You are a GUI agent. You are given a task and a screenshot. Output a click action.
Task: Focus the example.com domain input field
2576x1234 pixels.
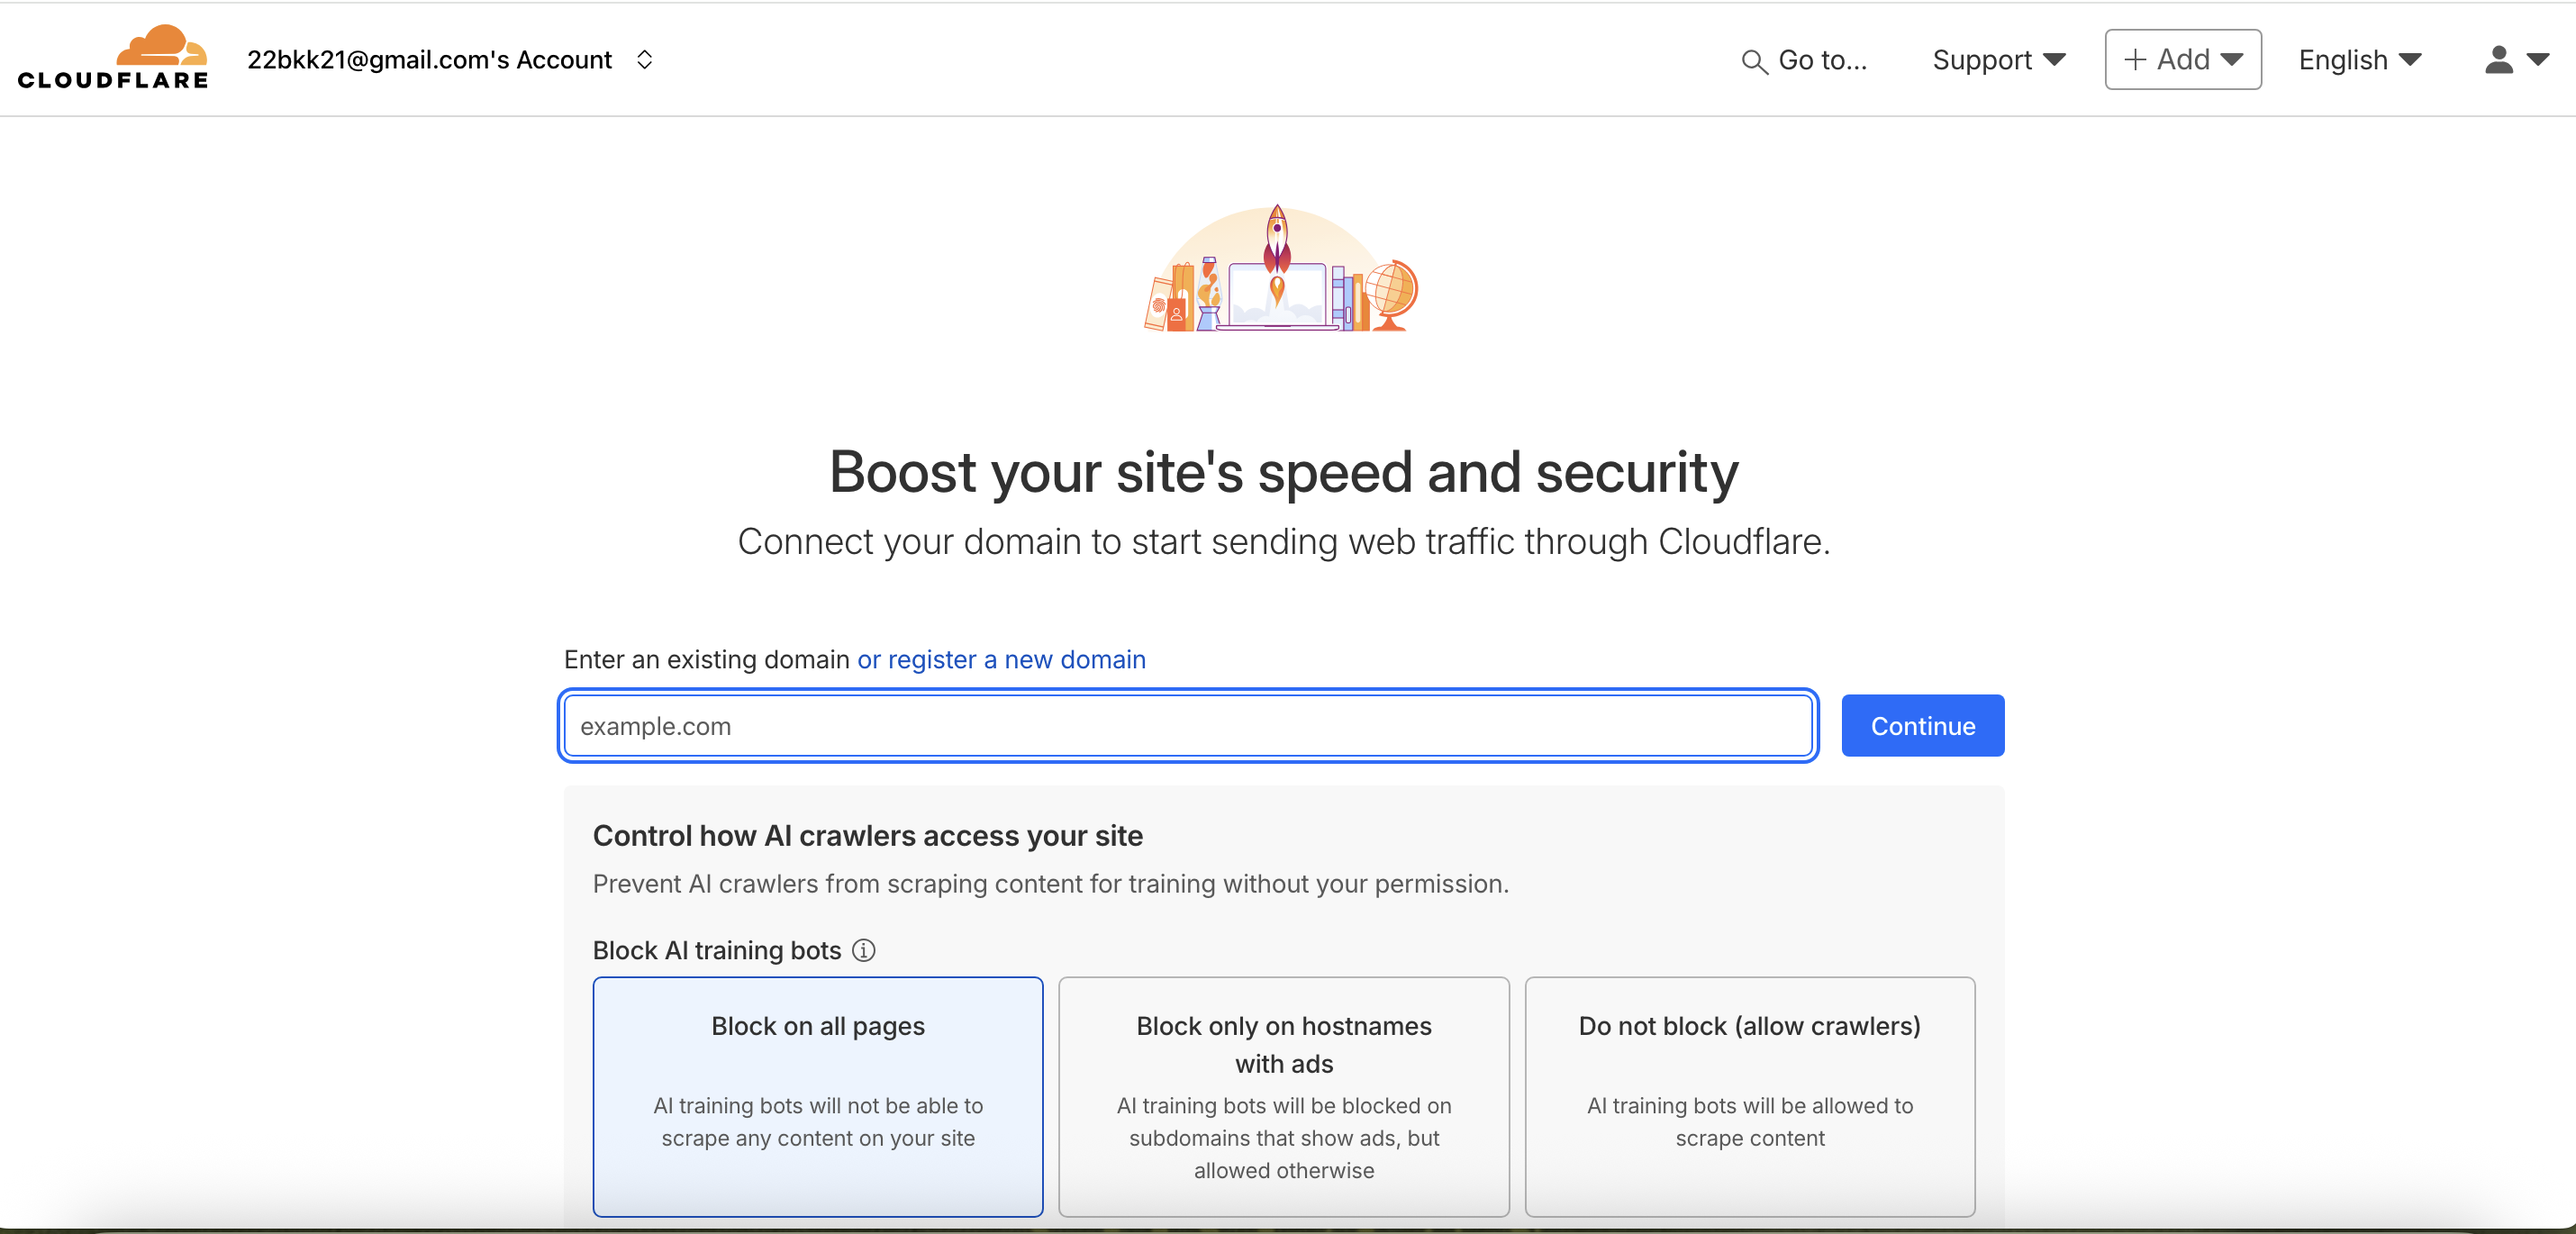[x=1187, y=726]
